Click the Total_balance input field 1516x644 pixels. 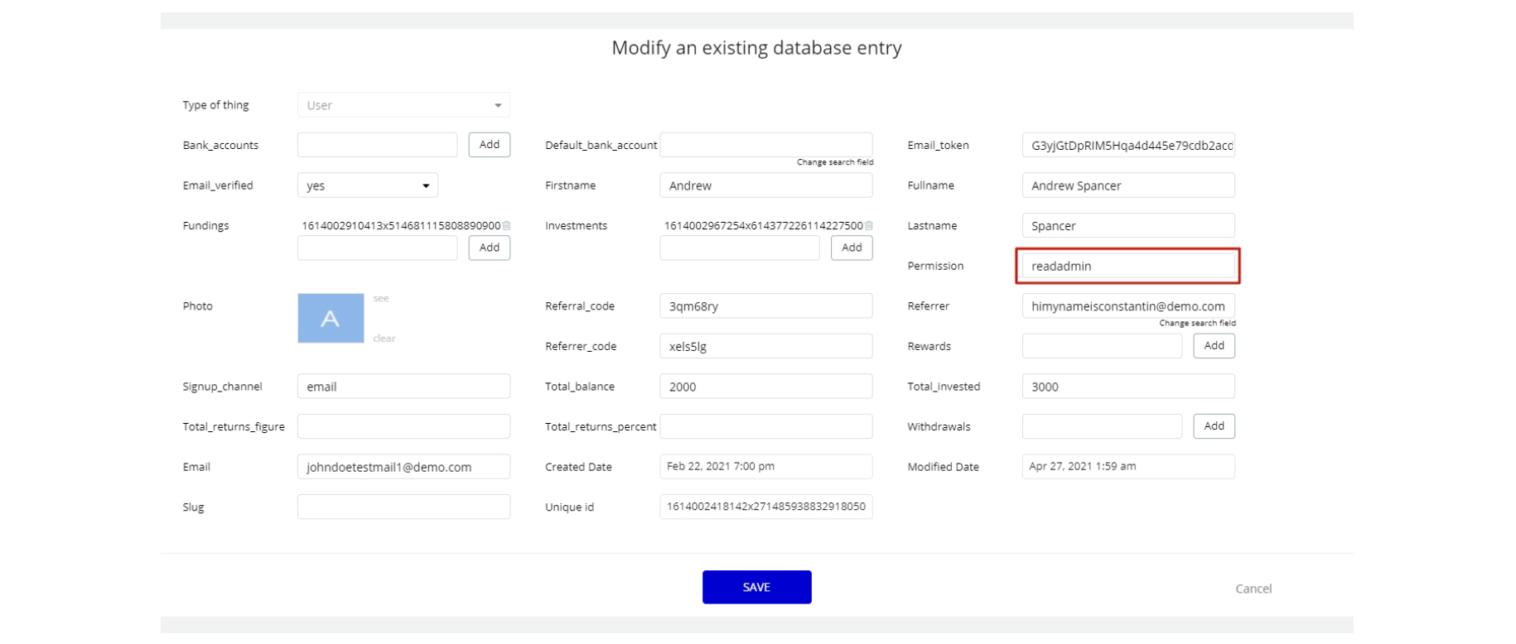coord(765,387)
